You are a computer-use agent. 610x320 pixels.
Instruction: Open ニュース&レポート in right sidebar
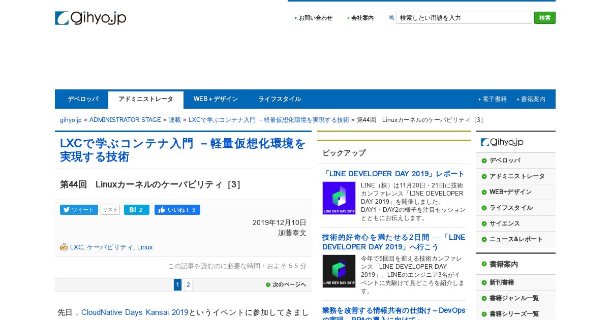(515, 239)
